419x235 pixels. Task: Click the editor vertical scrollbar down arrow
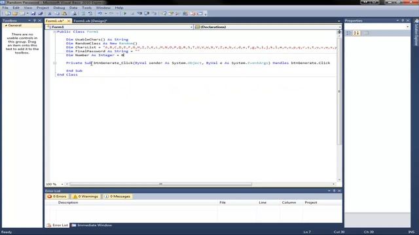coord(339,180)
